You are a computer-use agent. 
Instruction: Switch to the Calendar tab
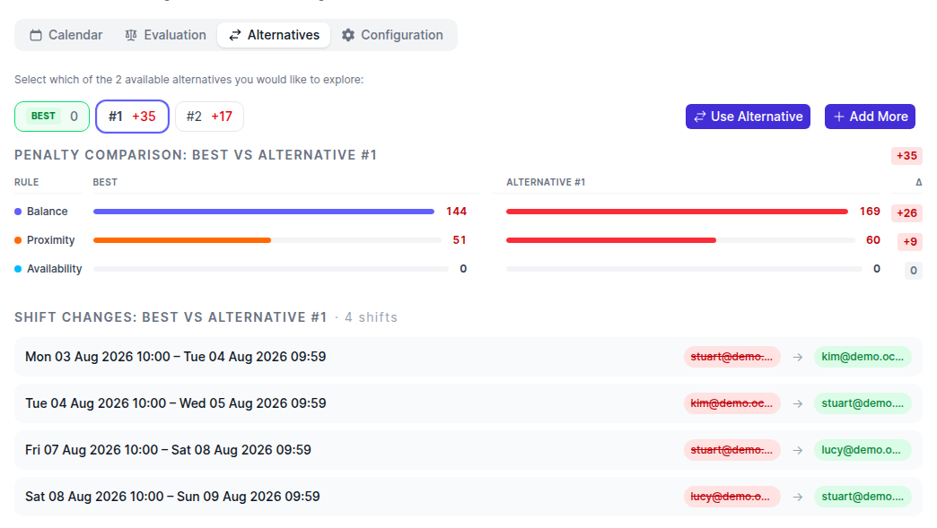(x=66, y=35)
